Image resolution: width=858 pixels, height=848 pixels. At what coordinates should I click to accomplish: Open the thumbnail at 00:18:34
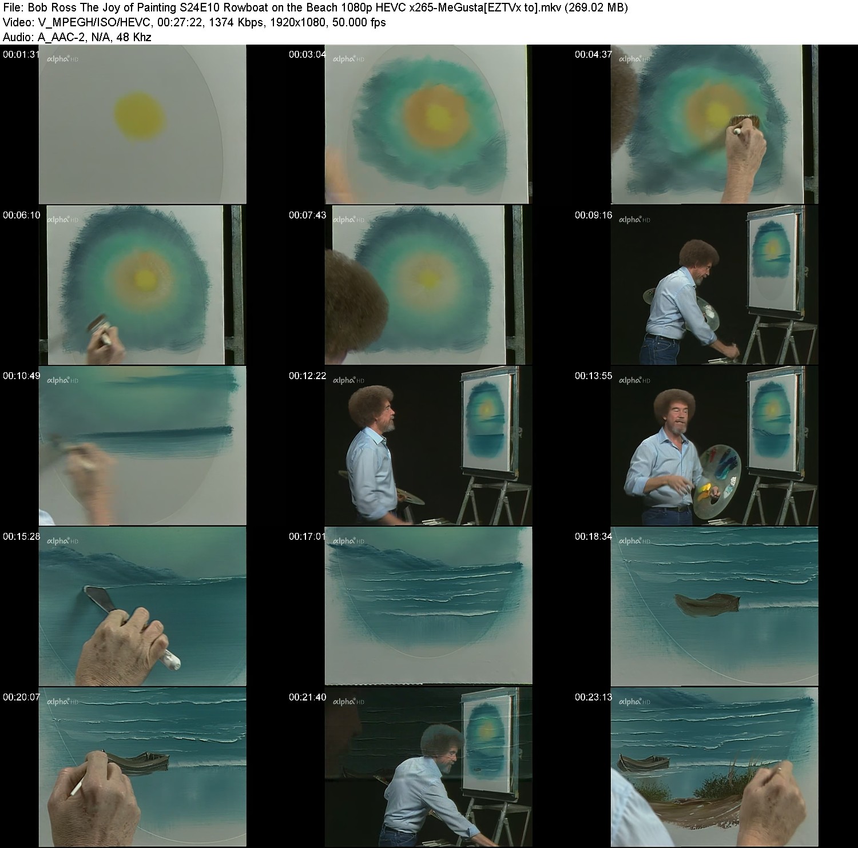pos(715,607)
